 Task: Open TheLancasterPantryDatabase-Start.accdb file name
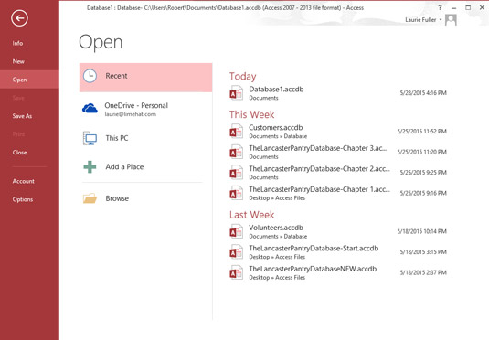[x=314, y=249]
